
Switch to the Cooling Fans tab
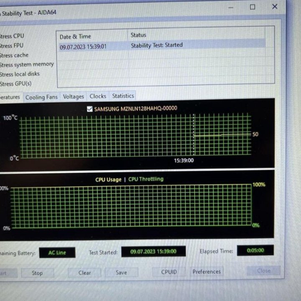coord(41,97)
